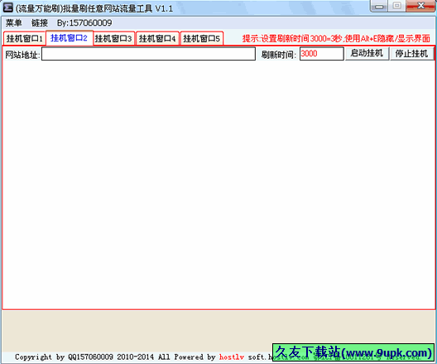The image size is (437, 364).
Task: Click the 网站地址 label
Action: pyautogui.click(x=22, y=55)
